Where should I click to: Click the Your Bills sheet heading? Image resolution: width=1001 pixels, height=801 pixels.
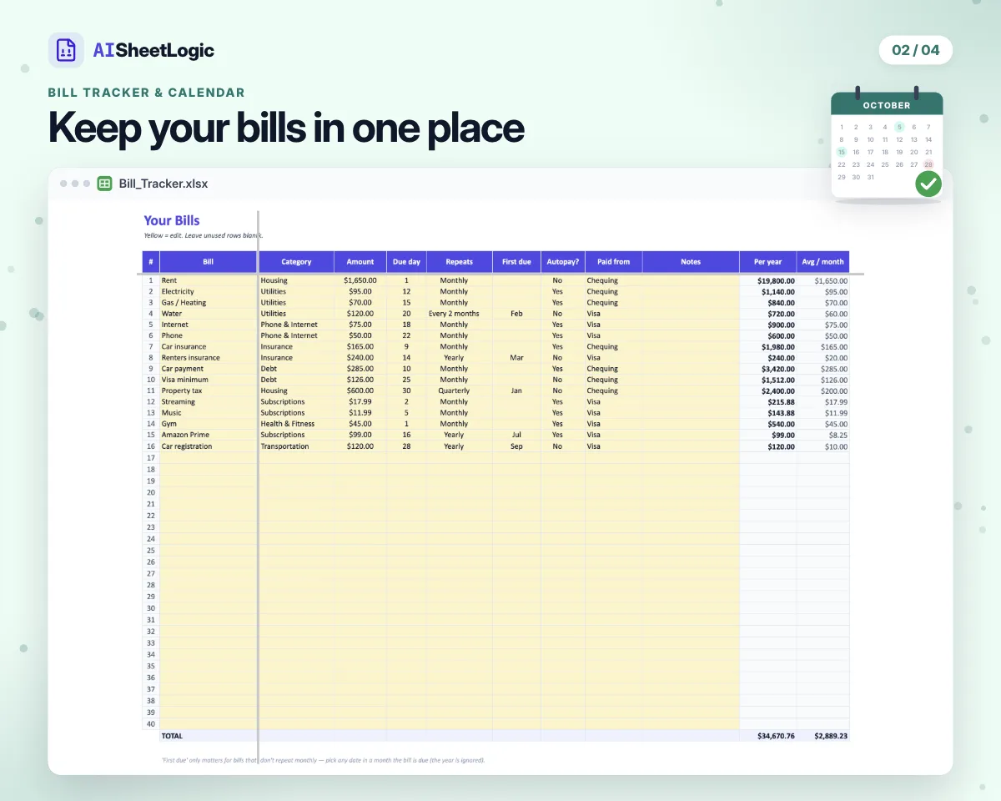click(172, 221)
